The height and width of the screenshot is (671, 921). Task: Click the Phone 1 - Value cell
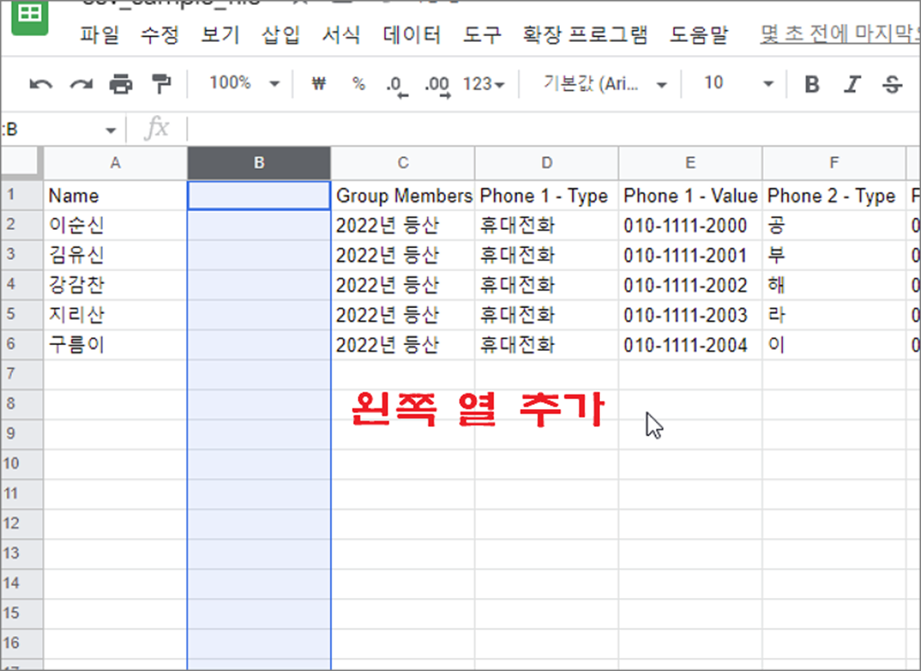(x=690, y=195)
